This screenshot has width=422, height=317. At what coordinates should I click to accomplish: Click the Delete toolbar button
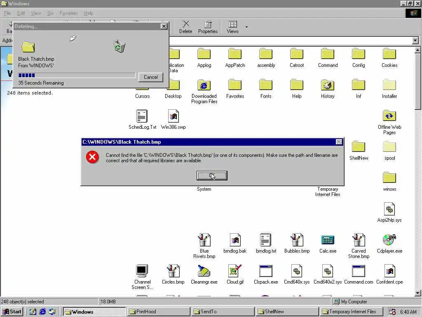pos(186,27)
